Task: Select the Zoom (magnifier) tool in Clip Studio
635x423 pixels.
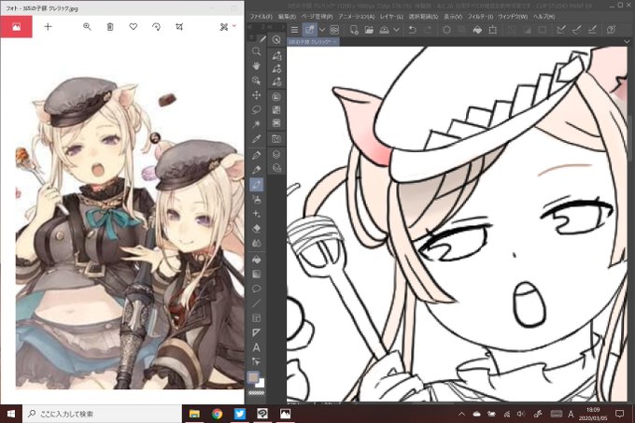Action: point(256,51)
